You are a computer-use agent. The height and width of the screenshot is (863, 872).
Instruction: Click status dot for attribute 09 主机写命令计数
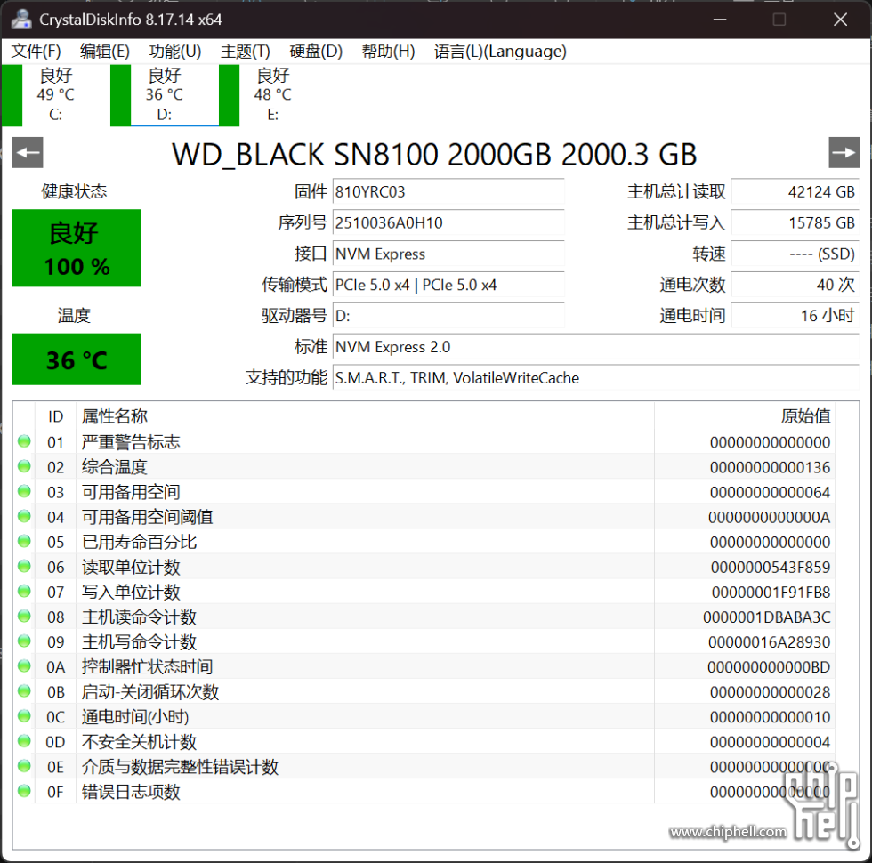(24, 641)
